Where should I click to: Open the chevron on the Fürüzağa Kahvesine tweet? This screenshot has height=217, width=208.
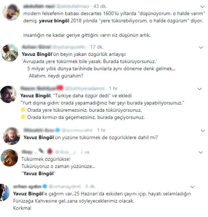coord(192,187)
